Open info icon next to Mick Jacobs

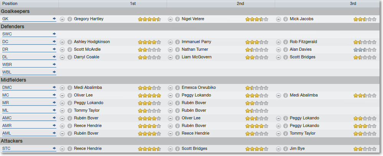pyautogui.click(x=286, y=19)
